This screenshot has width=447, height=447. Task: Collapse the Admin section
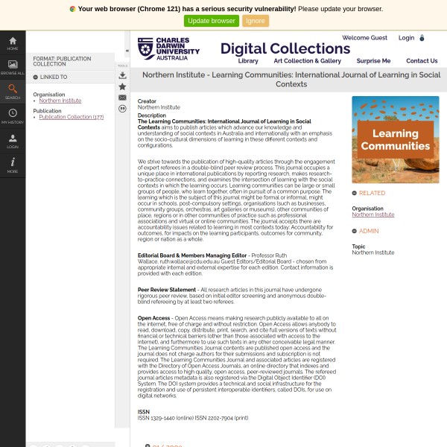click(354, 231)
